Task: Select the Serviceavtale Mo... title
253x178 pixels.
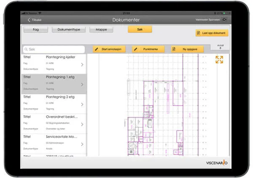Action: [x=62, y=137]
